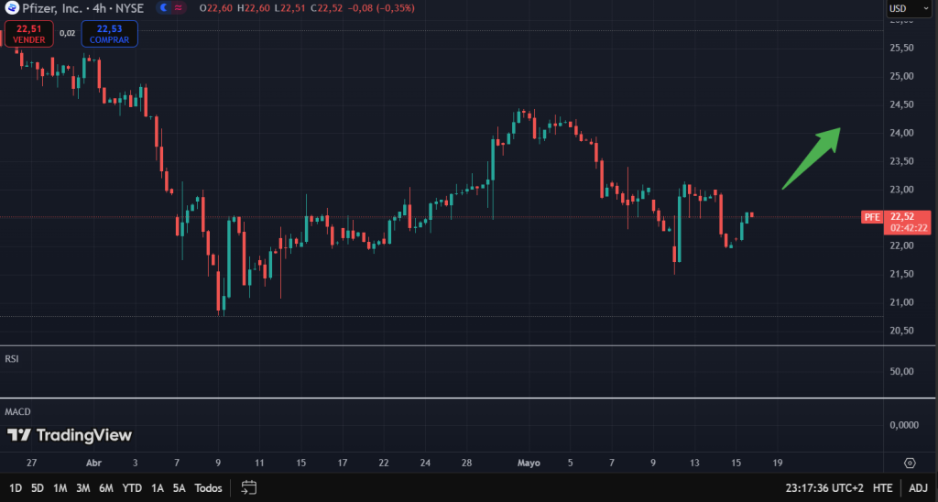The image size is (938, 502).
Task: Click the −0,08 (−0,35%) change value
Action: click(380, 8)
